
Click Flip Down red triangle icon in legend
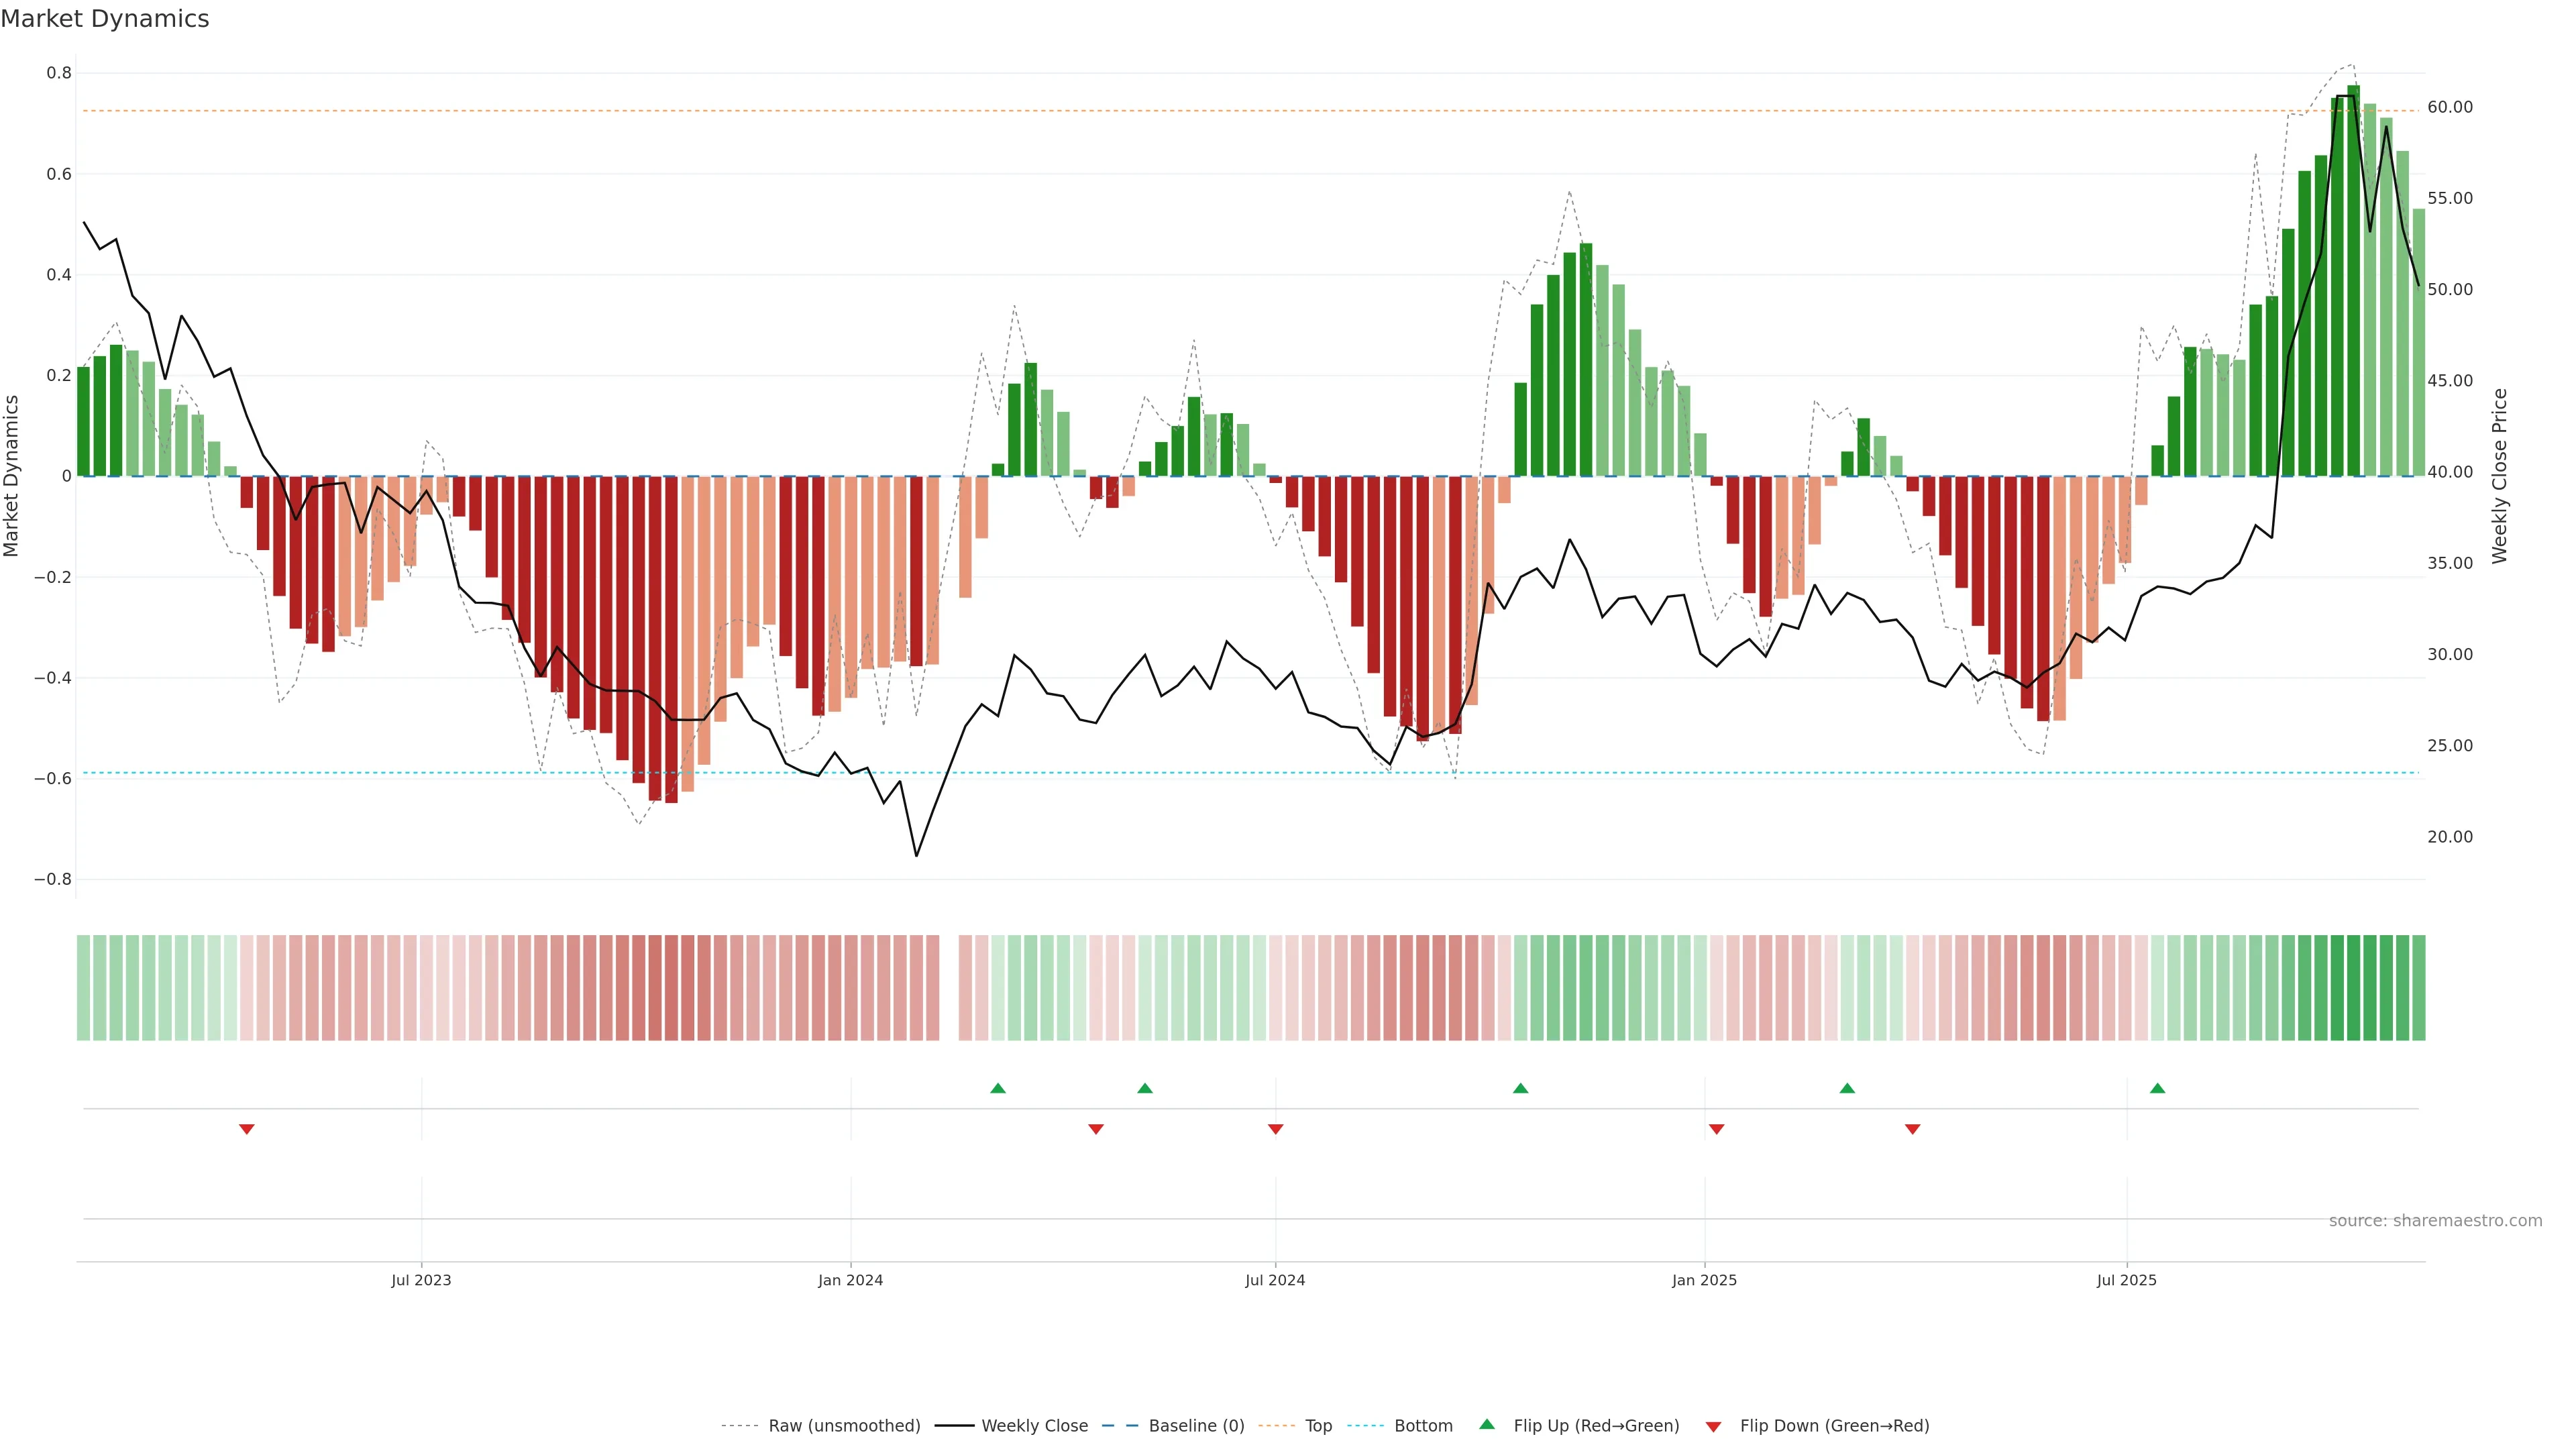1713,1427
